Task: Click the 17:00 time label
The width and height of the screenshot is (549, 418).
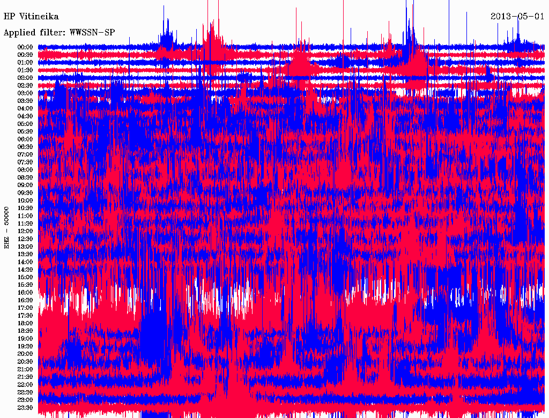Action: click(x=25, y=308)
